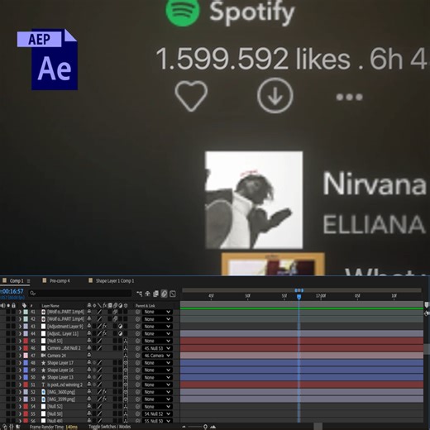430x430 pixels.
Task: Open the three-dots more options icon
Action: click(349, 97)
